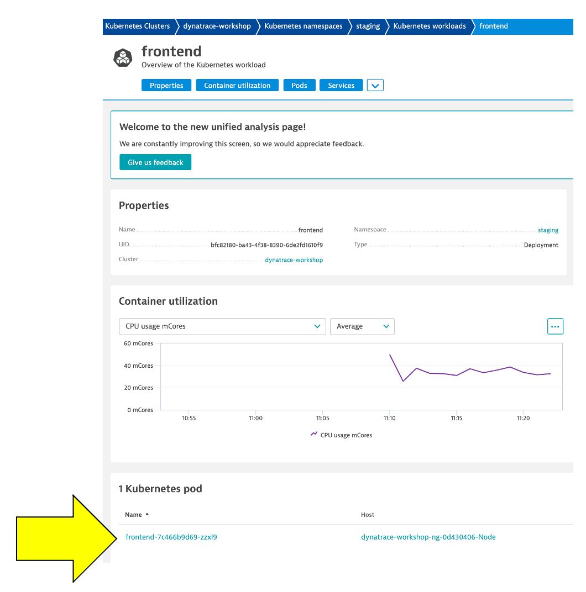This screenshot has height=592, width=586.
Task: Click the frontend breadcrumb item
Action: coord(493,27)
